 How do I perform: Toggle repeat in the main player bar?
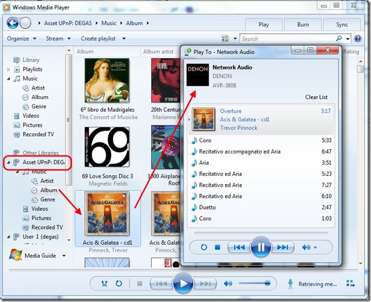pos(119,283)
